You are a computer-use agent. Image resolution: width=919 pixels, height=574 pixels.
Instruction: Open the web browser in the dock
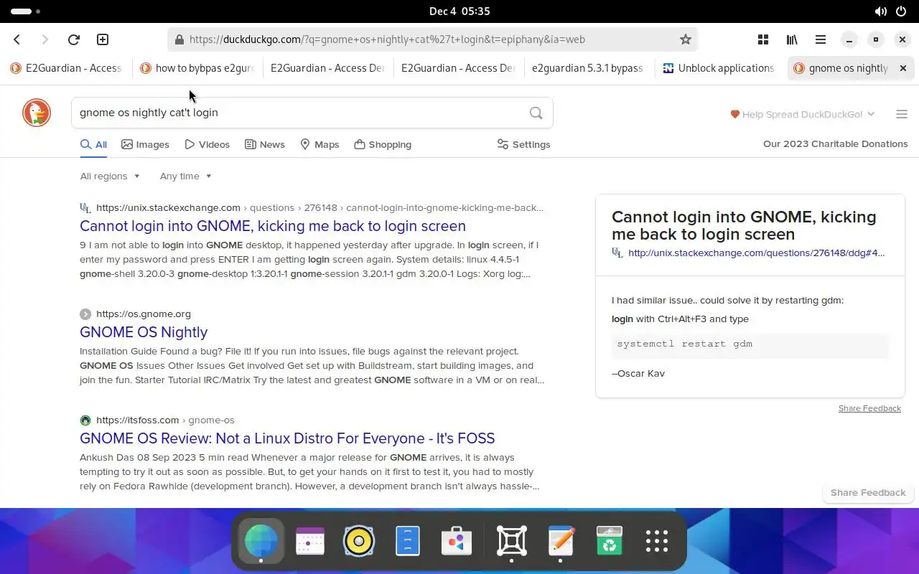(261, 541)
